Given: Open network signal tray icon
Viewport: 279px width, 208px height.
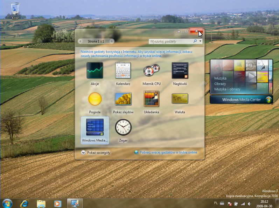Looking at the screenshot, I should pos(243,204).
